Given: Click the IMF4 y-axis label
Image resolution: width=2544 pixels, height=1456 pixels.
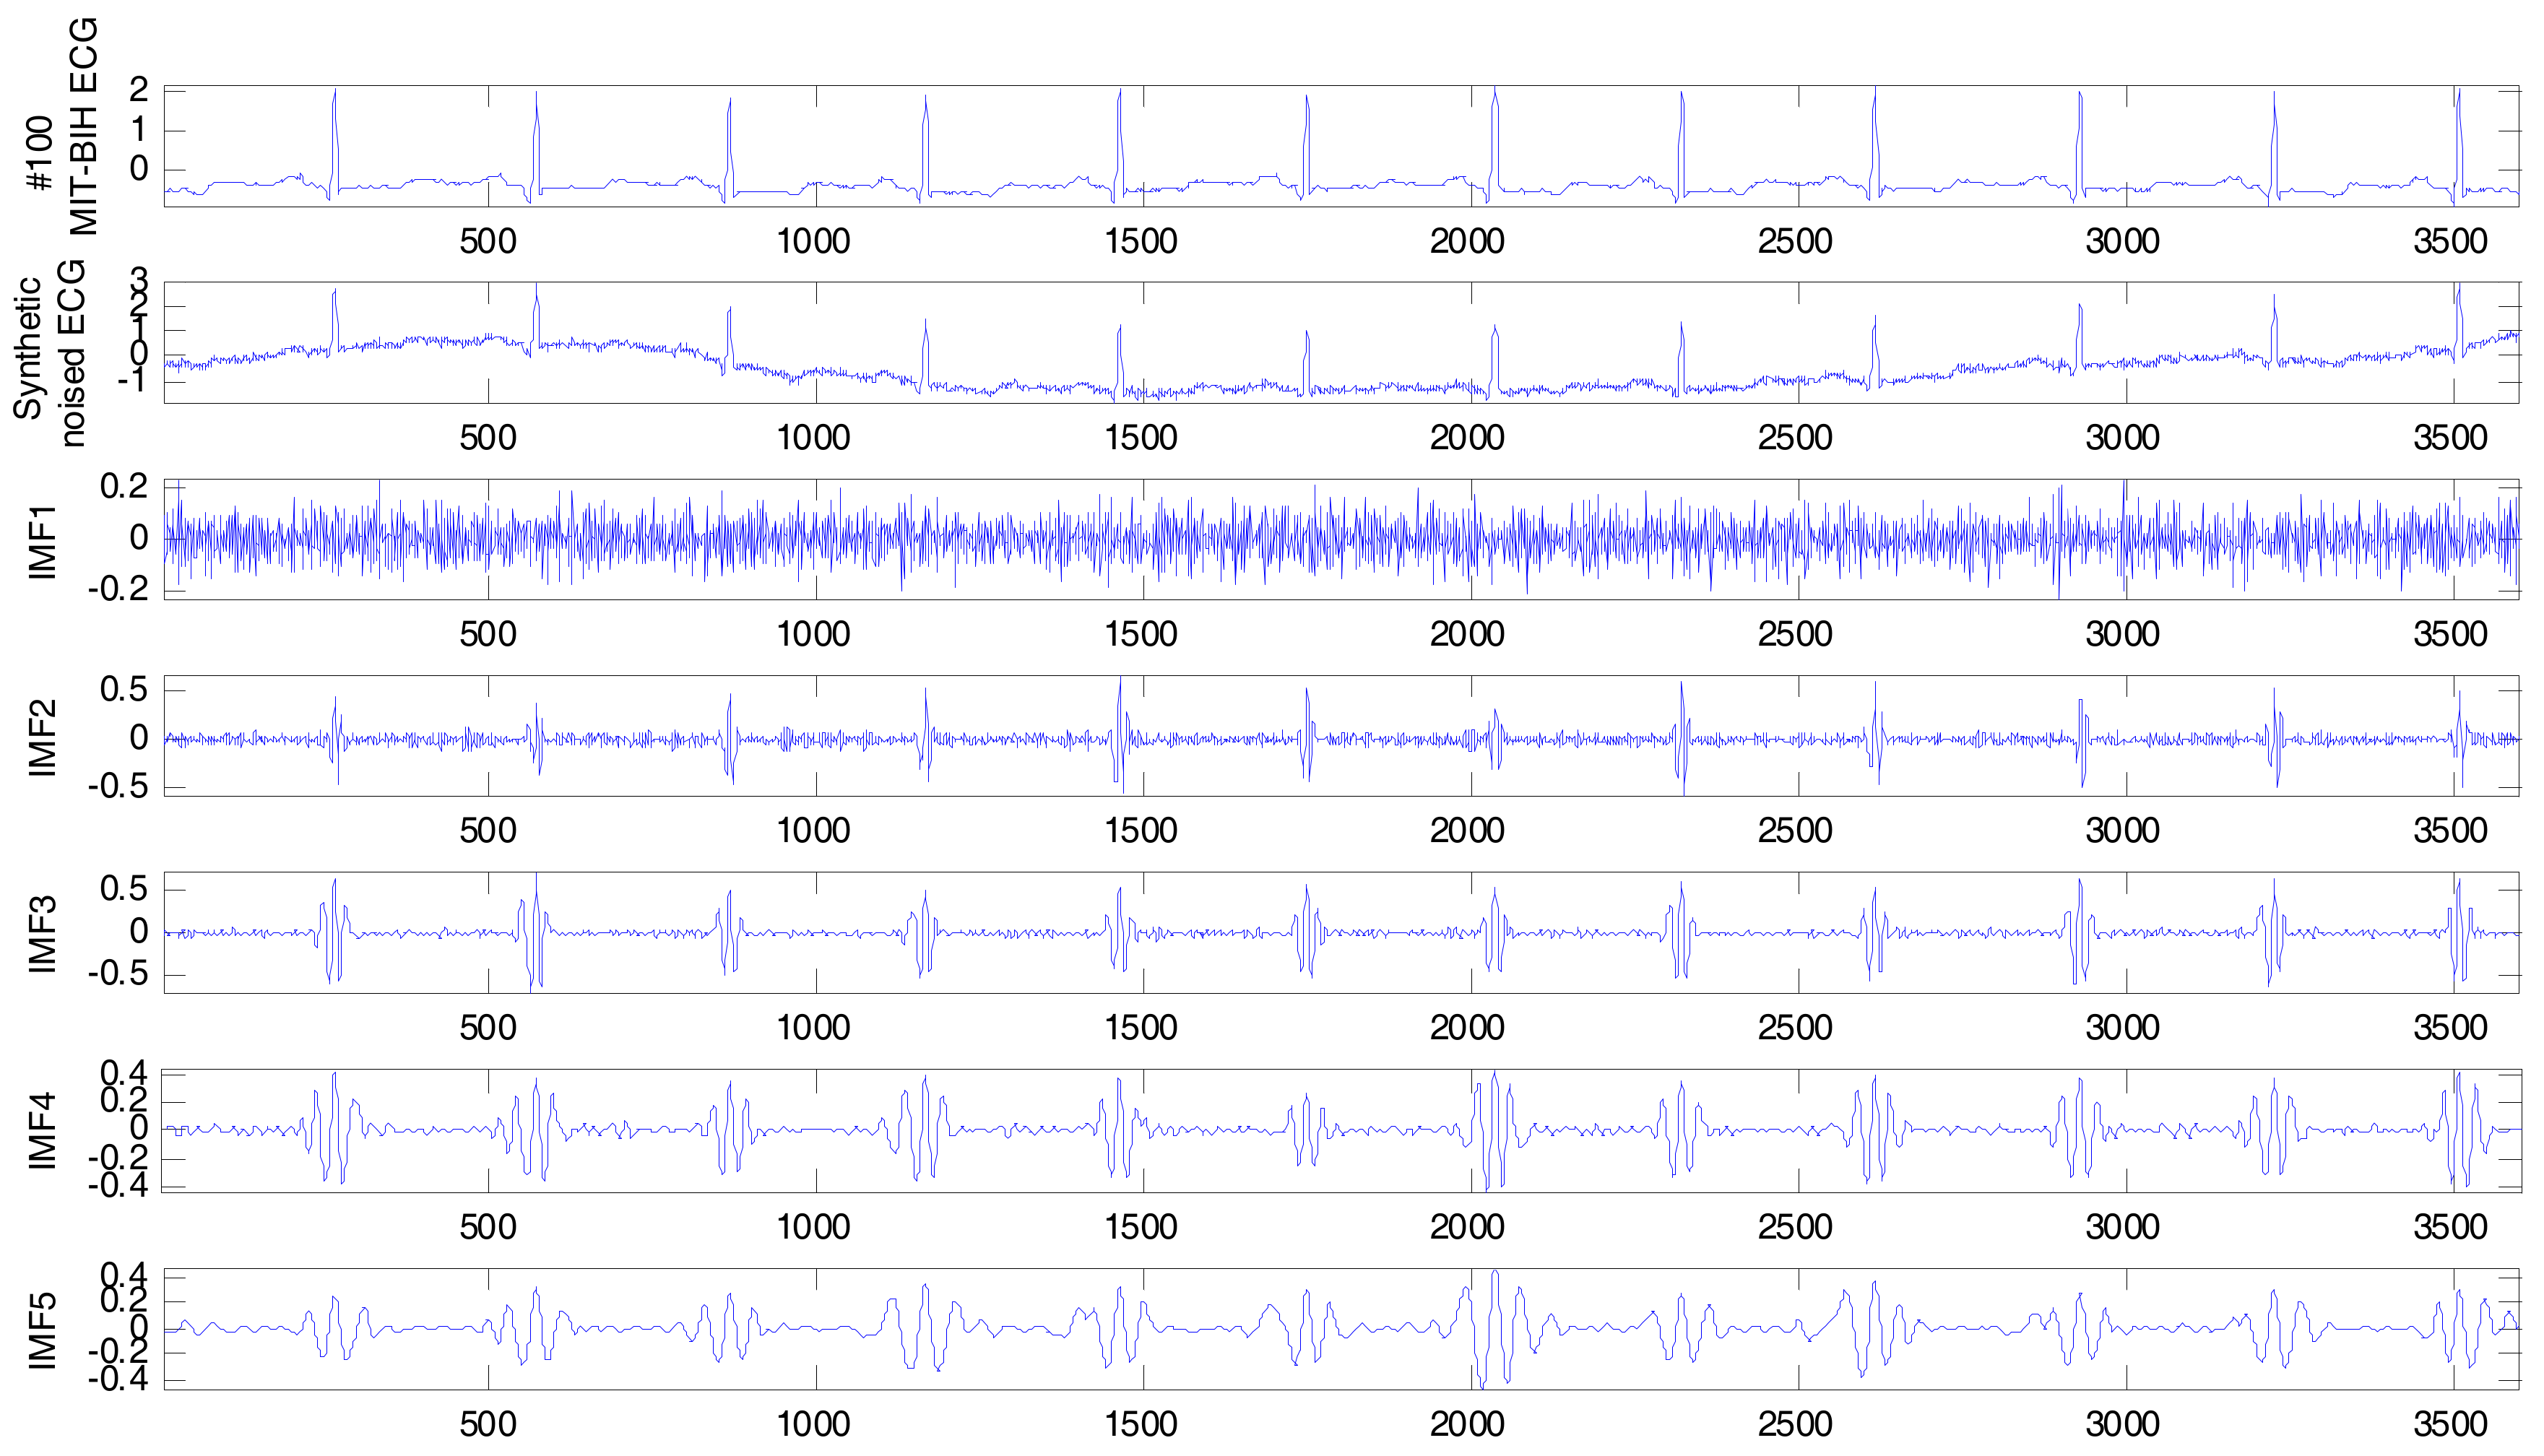Looking at the screenshot, I should [42, 1131].
